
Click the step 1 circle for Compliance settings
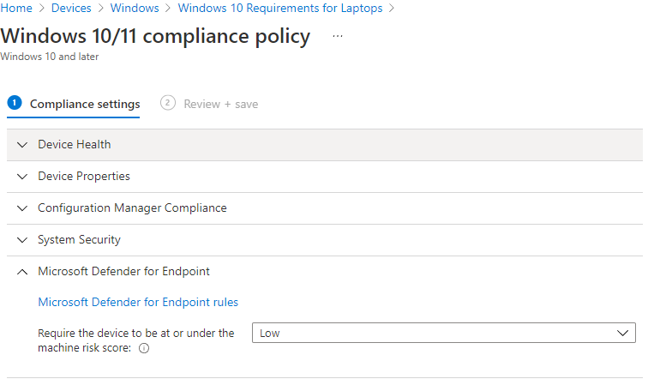point(15,103)
